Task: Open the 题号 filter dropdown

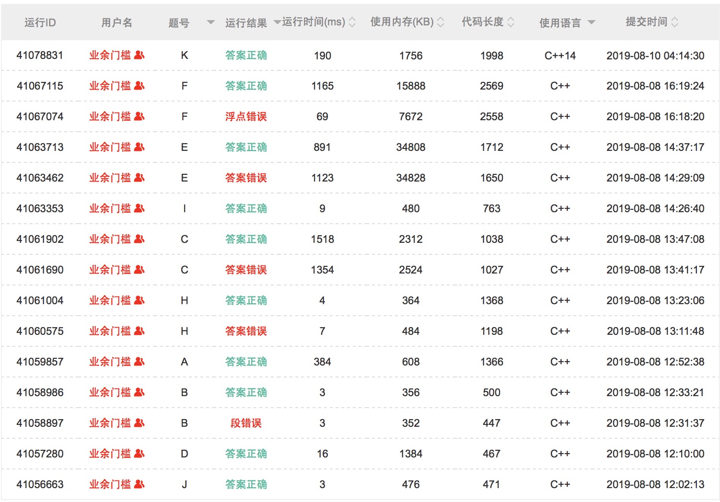Action: tap(210, 22)
